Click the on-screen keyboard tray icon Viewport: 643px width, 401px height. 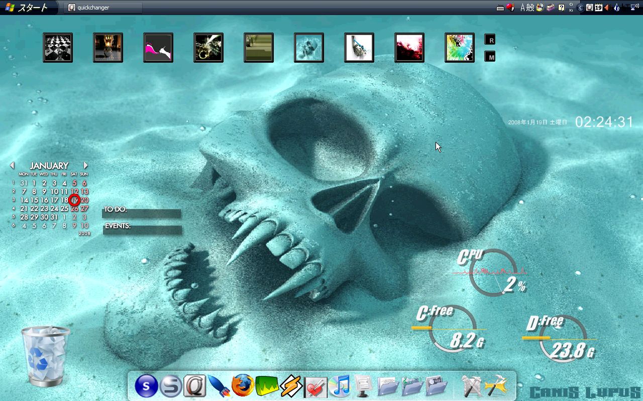(x=500, y=8)
